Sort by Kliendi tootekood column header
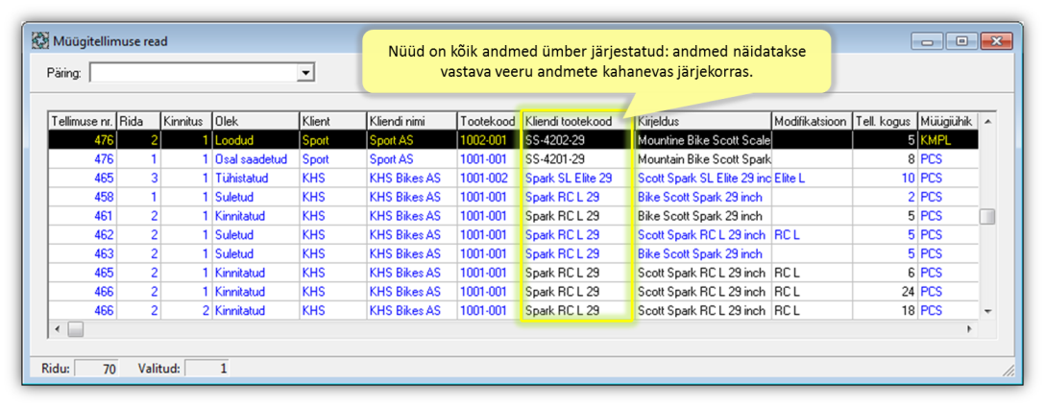 tap(577, 121)
